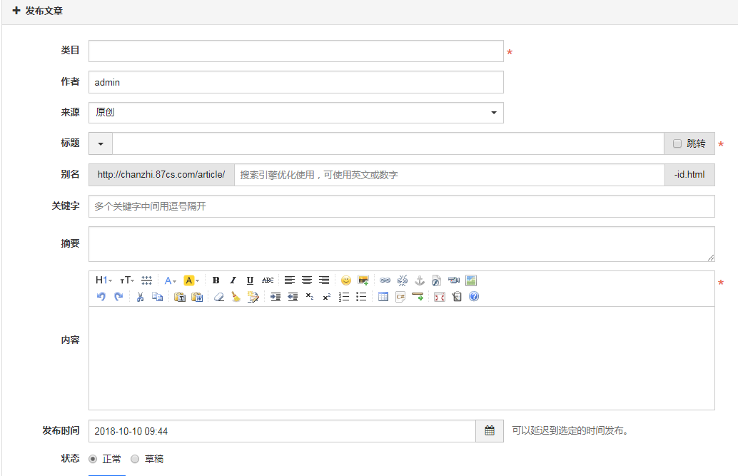This screenshot has height=476, width=738.
Task: Insert code block
Action: click(x=400, y=297)
